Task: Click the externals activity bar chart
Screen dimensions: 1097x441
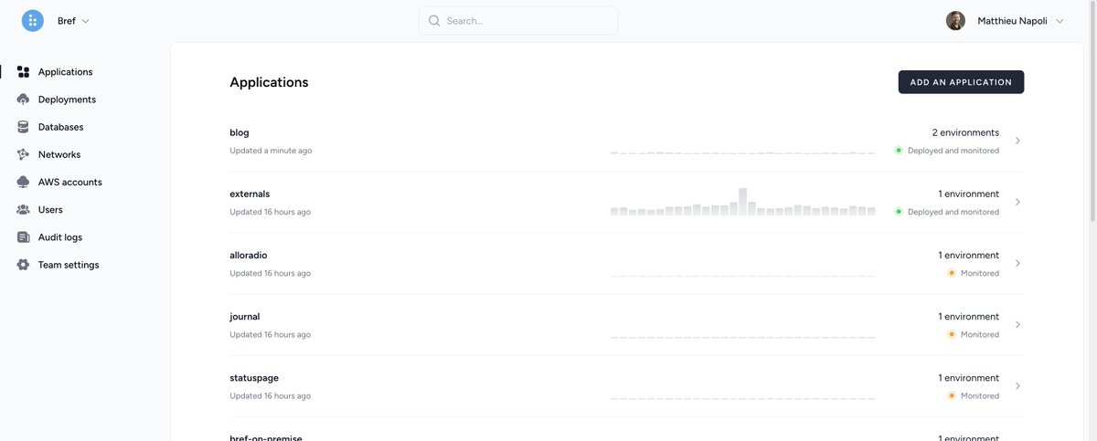Action: click(x=742, y=202)
